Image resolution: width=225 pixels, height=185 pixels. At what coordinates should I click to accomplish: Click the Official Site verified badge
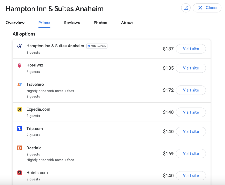(x=97, y=46)
